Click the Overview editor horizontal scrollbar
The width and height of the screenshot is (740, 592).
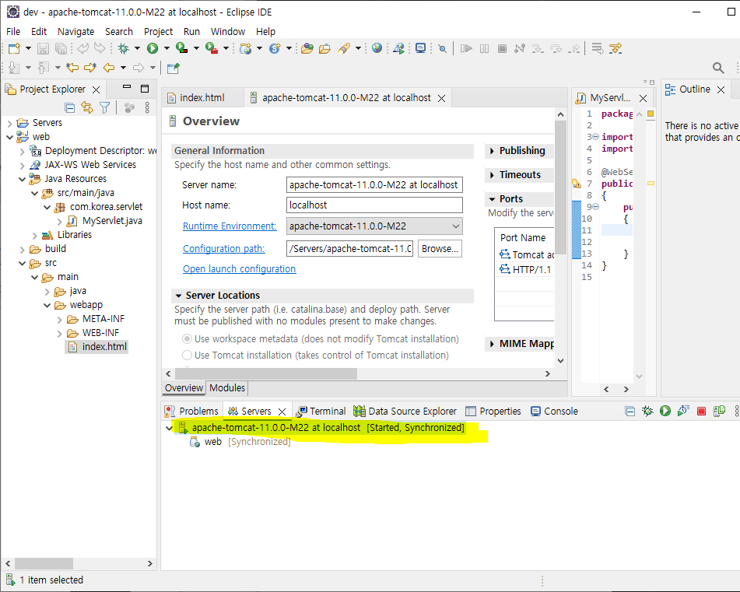coord(265,373)
